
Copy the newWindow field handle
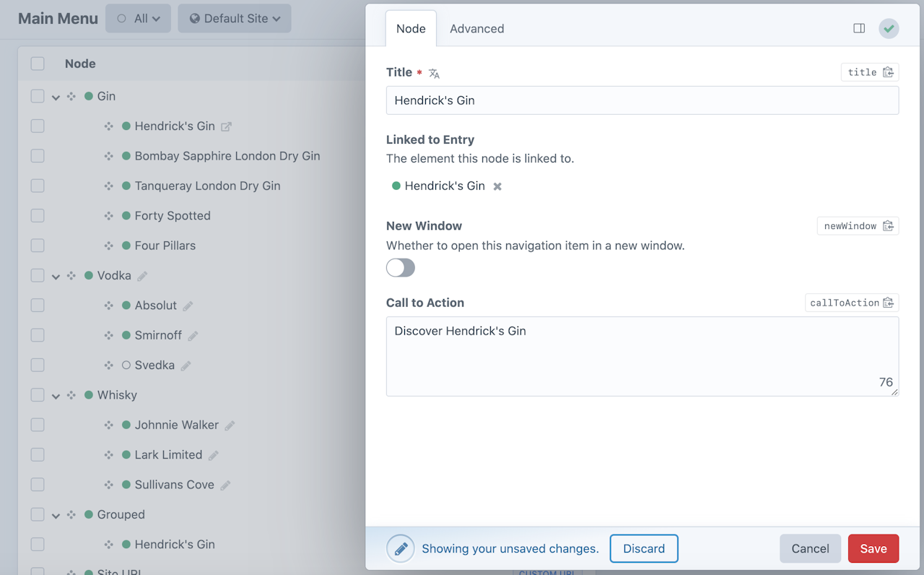[888, 226]
